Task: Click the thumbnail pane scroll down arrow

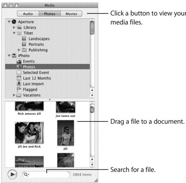Action: point(92,165)
